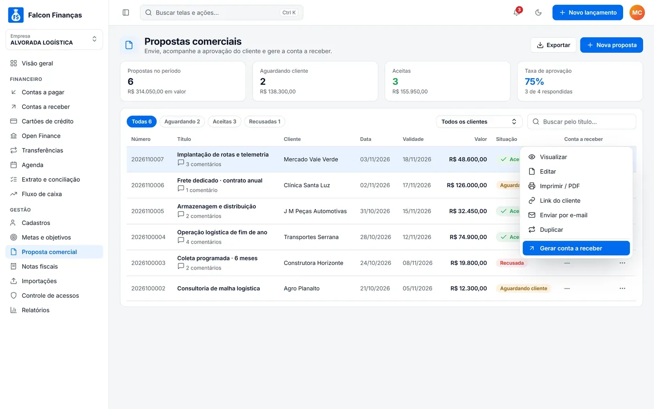Open Open Finance in sidebar
Viewport: 654px width, 409px height.
tap(54, 136)
